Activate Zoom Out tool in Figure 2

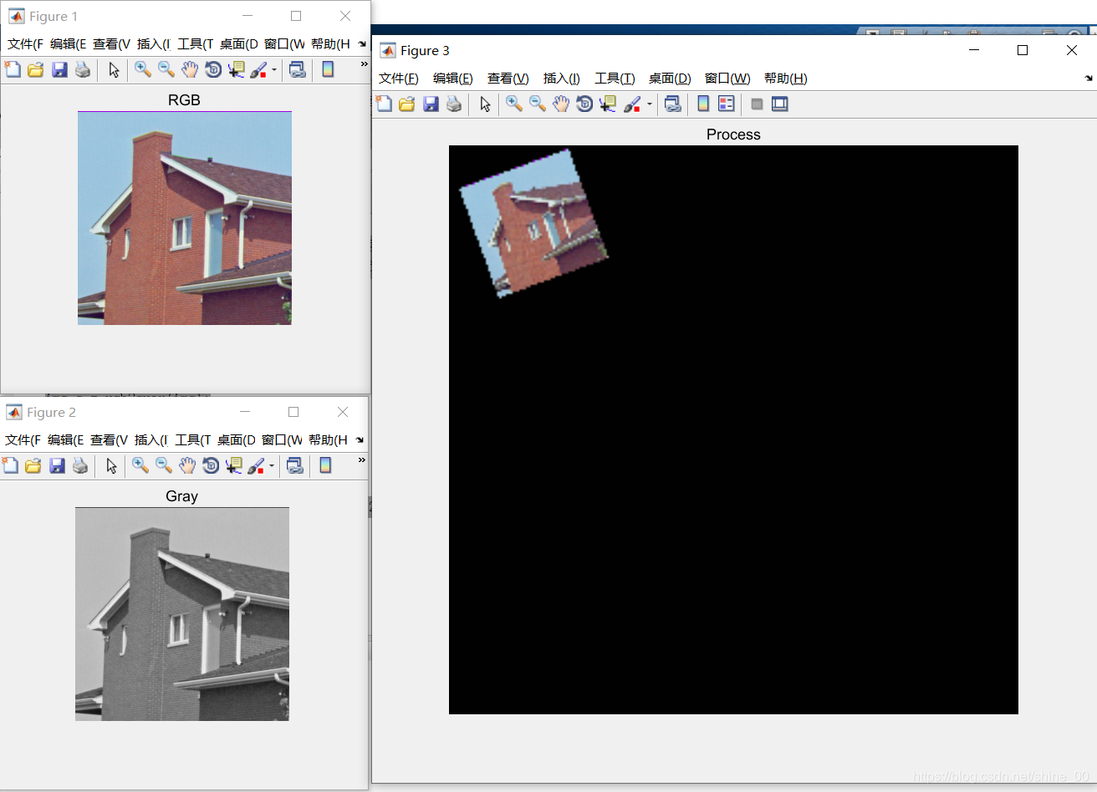[x=164, y=465]
